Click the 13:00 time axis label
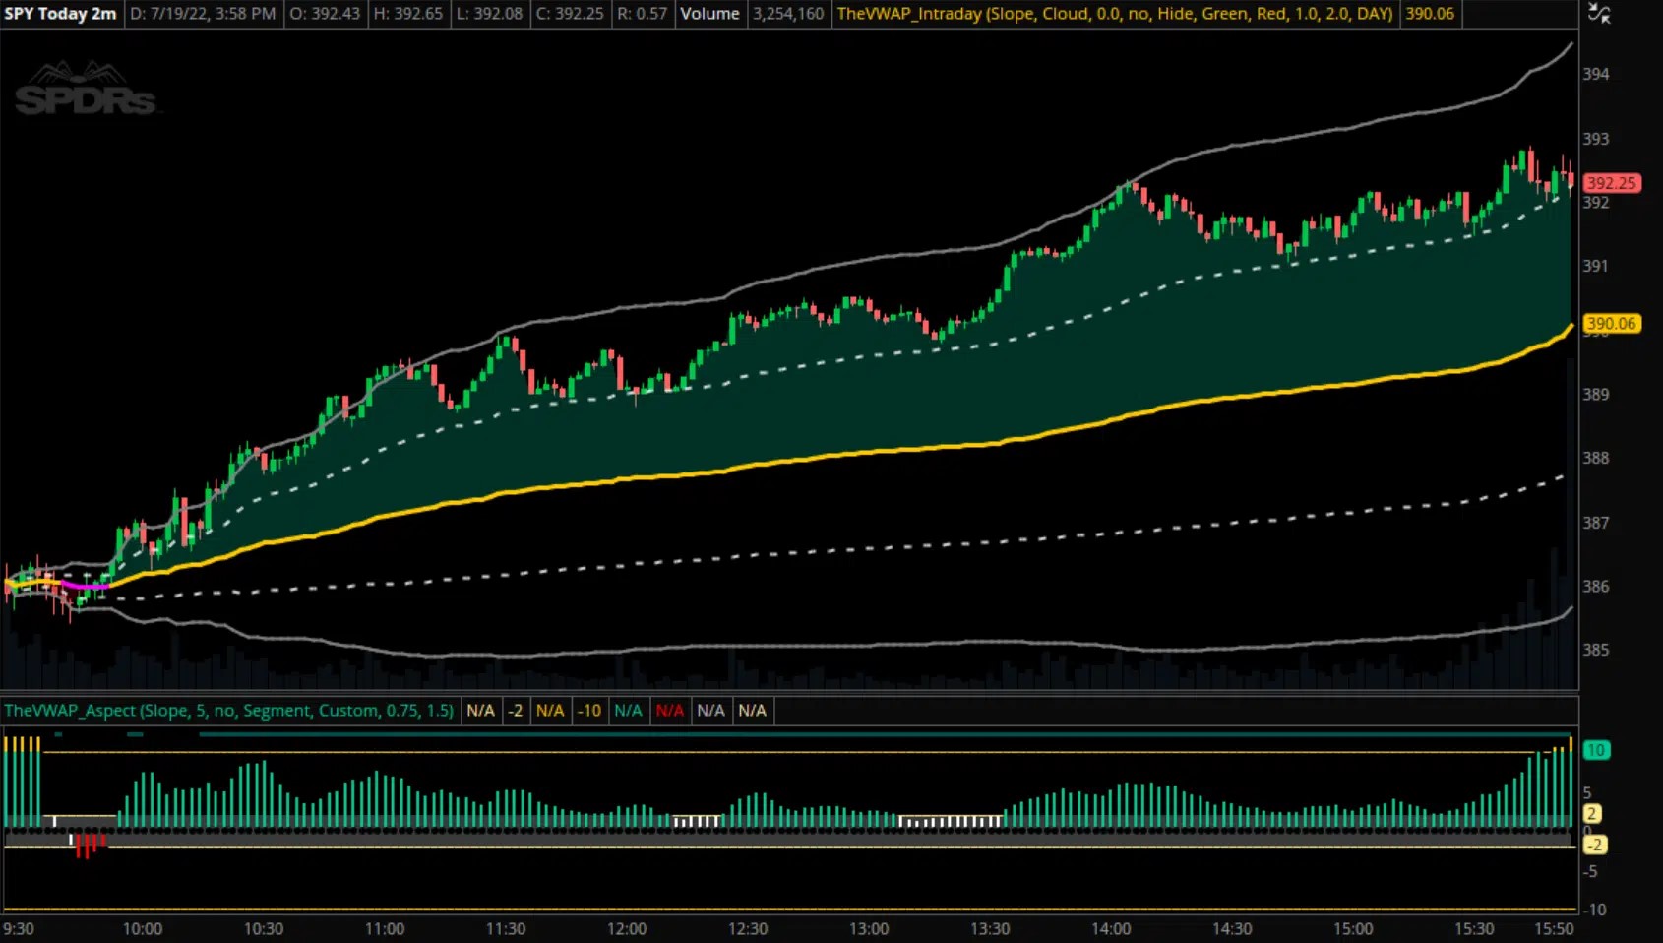The height and width of the screenshot is (943, 1663). [869, 929]
